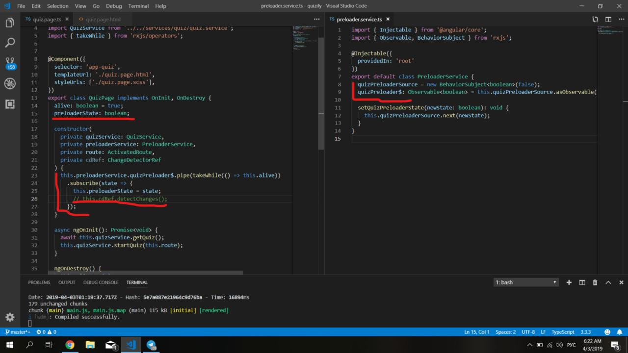The height and width of the screenshot is (353, 628).
Task: Switch to Problems panel tab
Action: [39, 282]
